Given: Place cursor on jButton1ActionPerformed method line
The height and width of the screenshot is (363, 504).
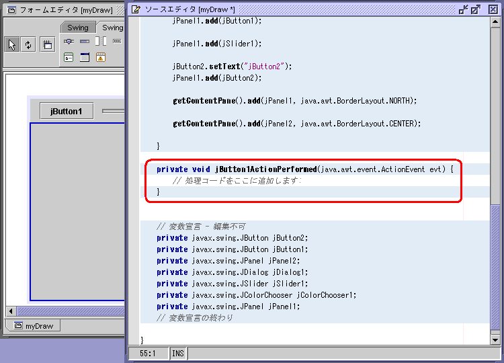Looking at the screenshot, I should [x=304, y=169].
